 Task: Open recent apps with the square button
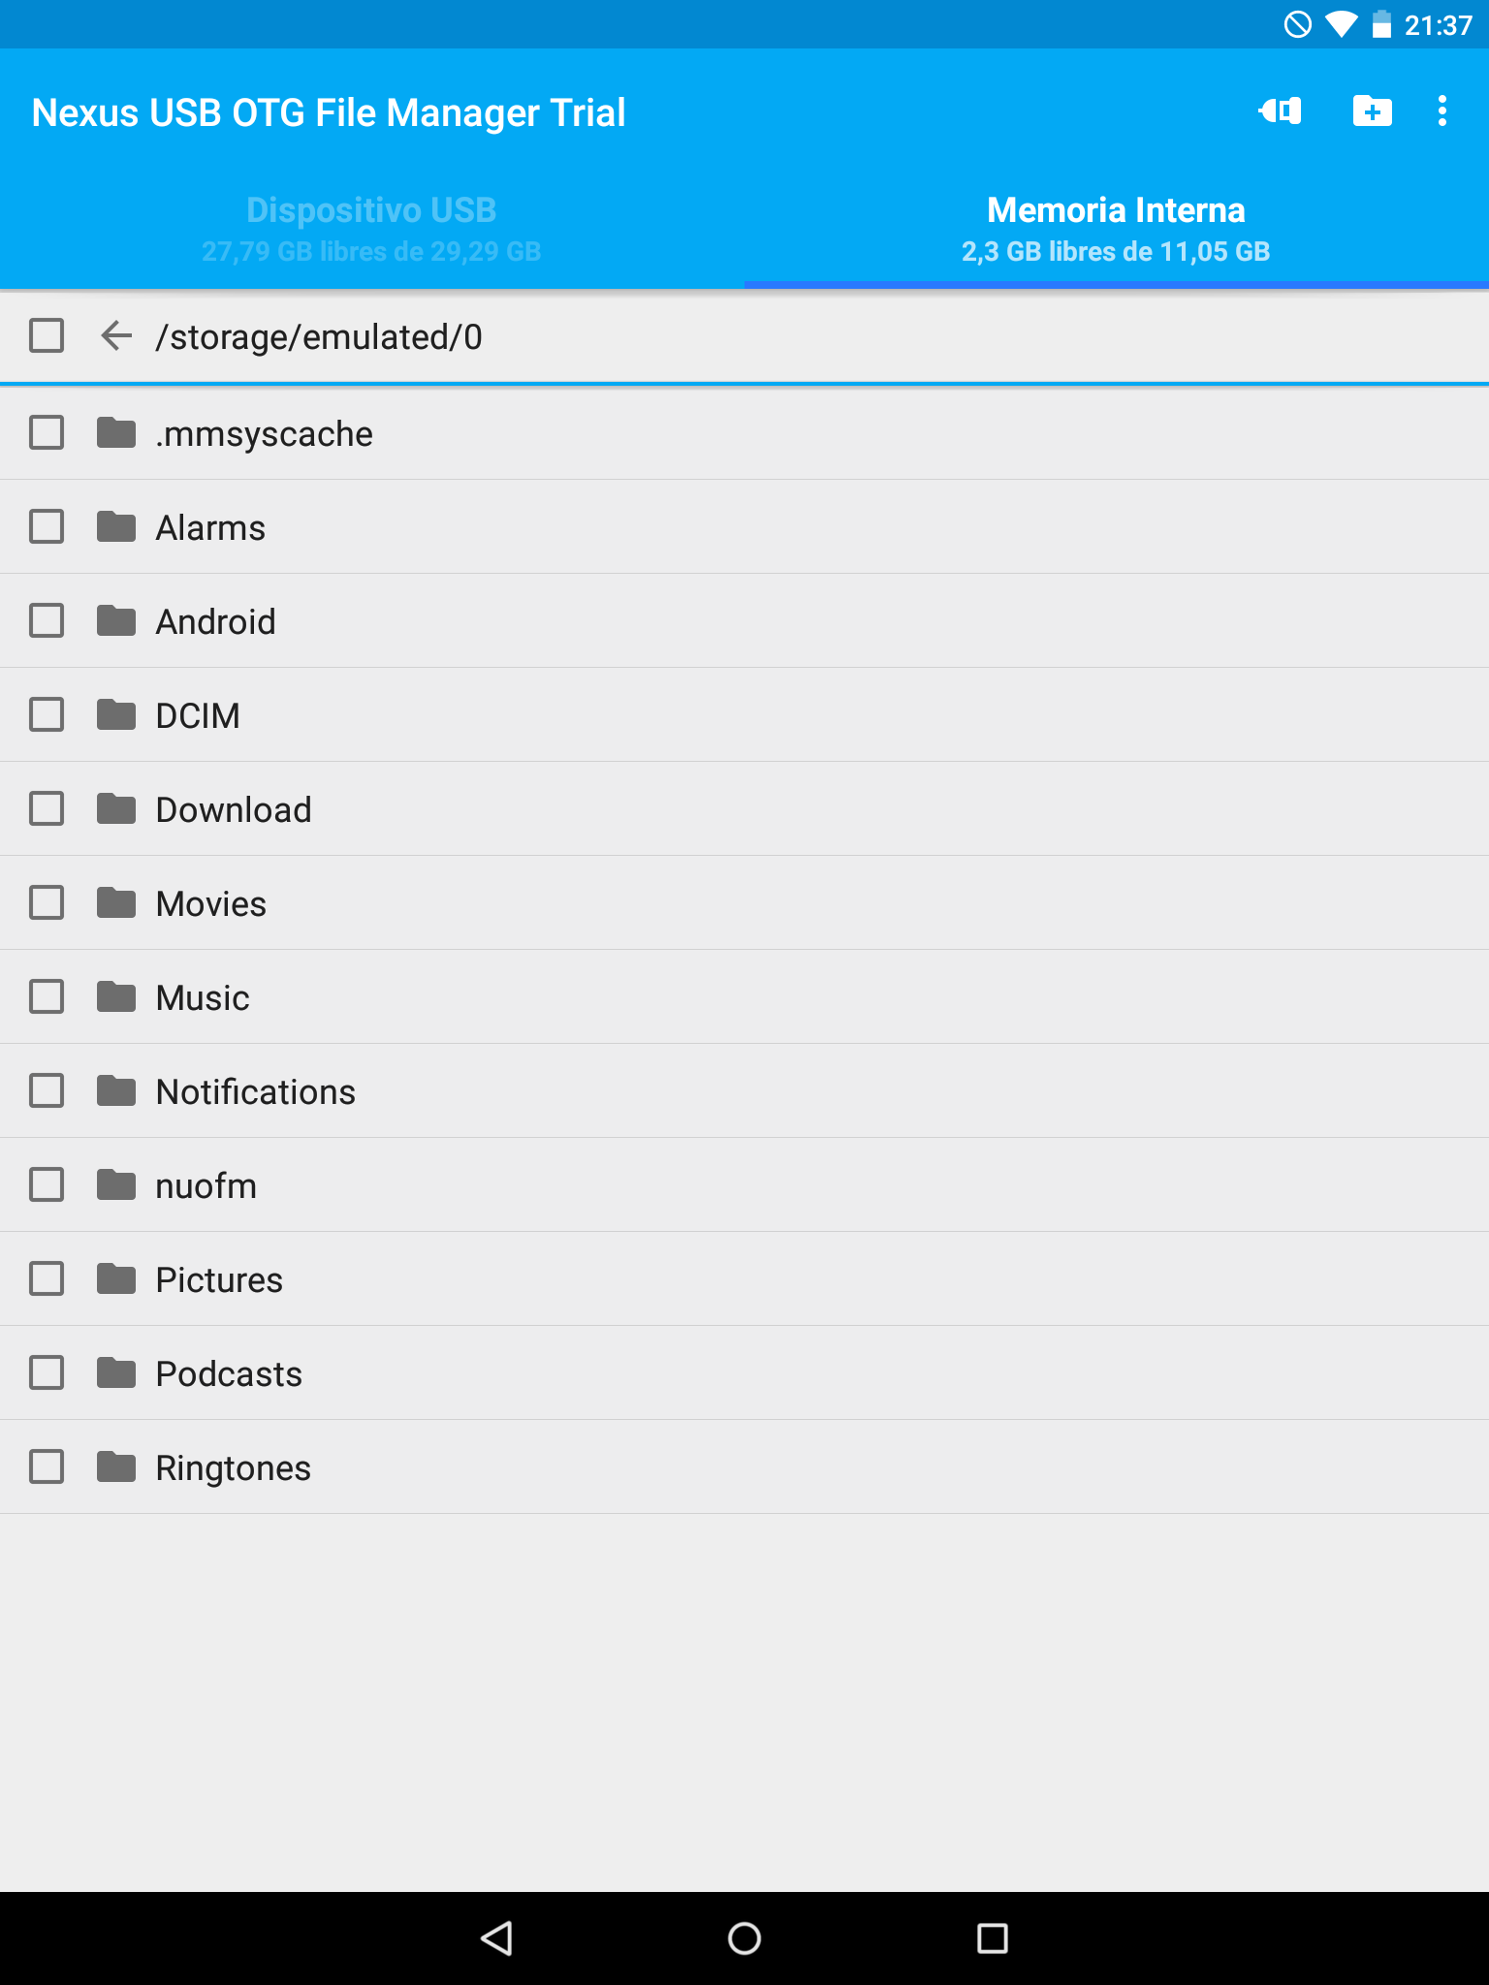click(993, 1938)
